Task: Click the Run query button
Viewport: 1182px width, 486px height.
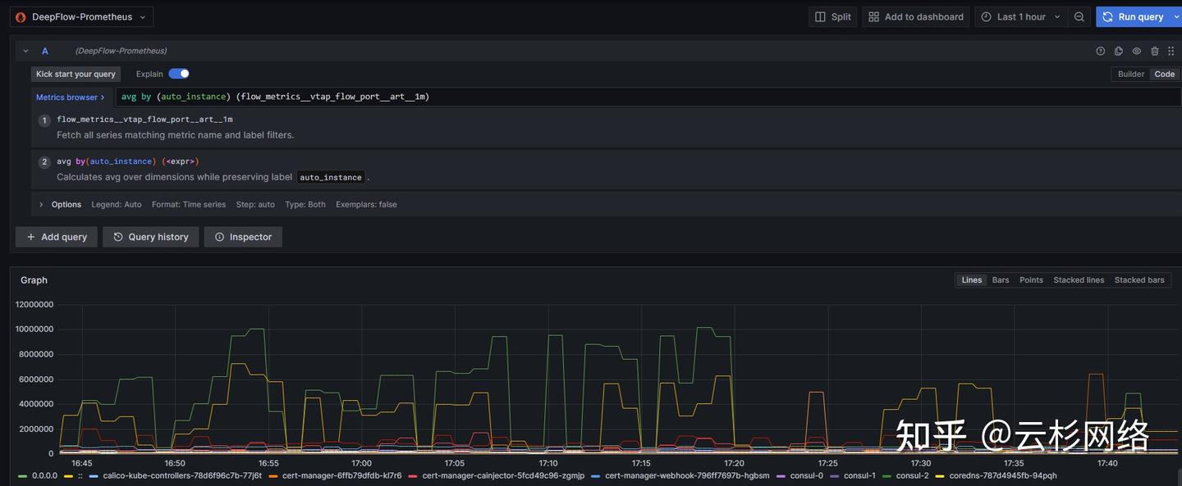Action: pos(1133,16)
